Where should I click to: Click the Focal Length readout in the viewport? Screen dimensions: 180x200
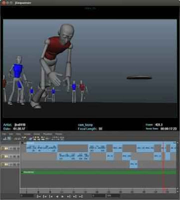point(90,128)
